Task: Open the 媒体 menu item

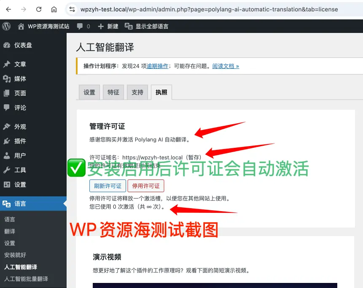Action: tap(20, 79)
